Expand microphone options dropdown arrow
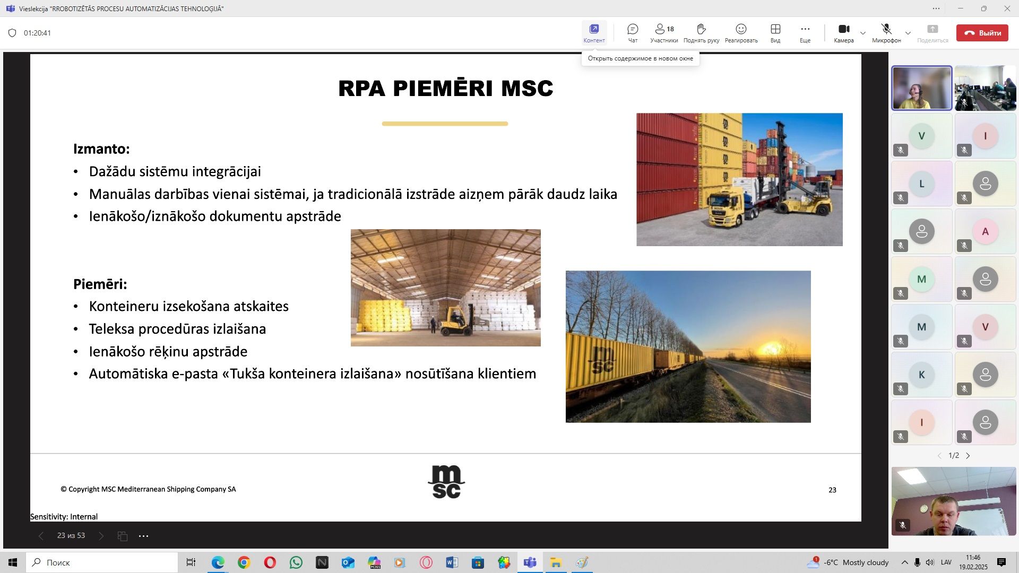This screenshot has height=573, width=1019. point(908,33)
